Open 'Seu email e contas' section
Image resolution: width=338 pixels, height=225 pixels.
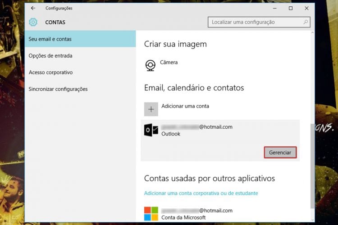(x=80, y=39)
